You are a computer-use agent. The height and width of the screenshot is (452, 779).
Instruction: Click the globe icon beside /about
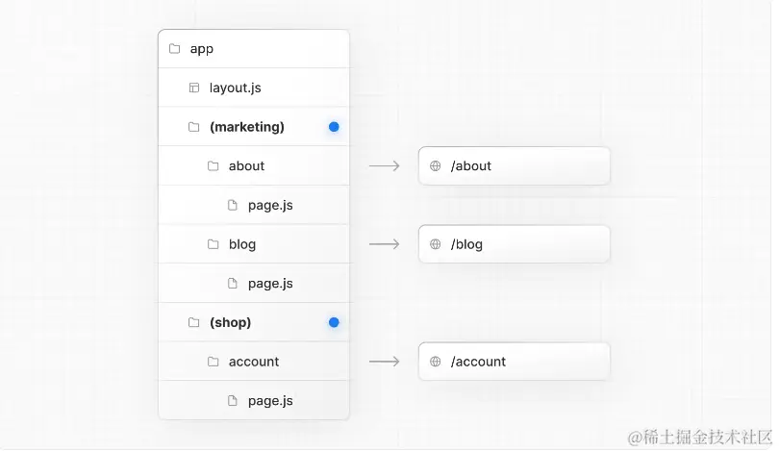point(436,166)
